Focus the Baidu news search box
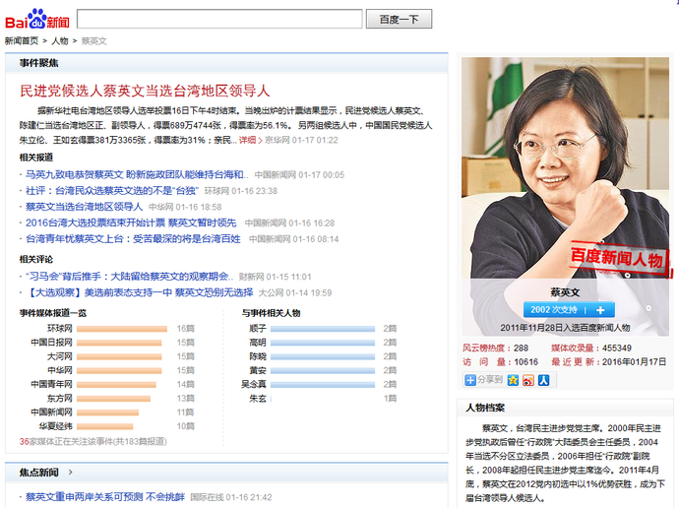The height and width of the screenshot is (508, 679). pyautogui.click(x=219, y=19)
